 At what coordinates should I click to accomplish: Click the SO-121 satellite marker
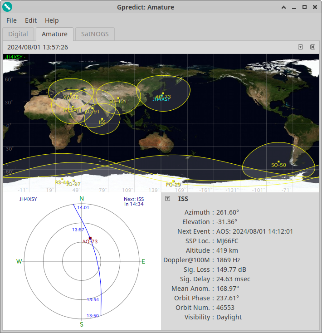(118, 98)
